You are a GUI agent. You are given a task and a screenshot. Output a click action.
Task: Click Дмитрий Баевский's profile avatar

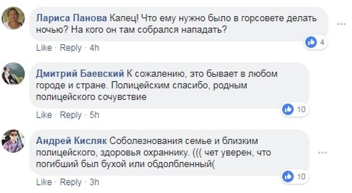click(13, 74)
